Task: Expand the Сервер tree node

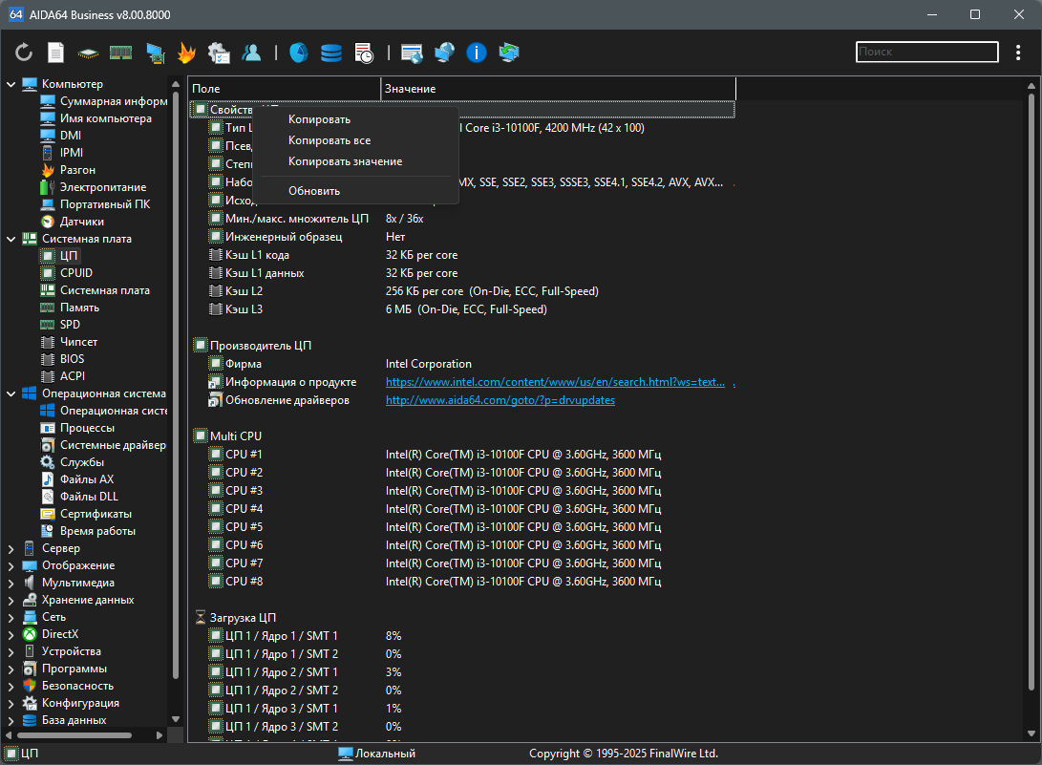Action: click(x=11, y=548)
